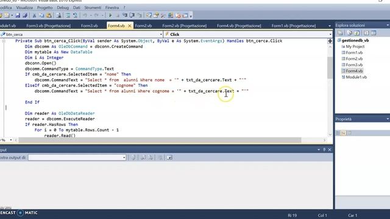390x219 pixels.
Task: Click the Save All icon
Action: [25, 15]
